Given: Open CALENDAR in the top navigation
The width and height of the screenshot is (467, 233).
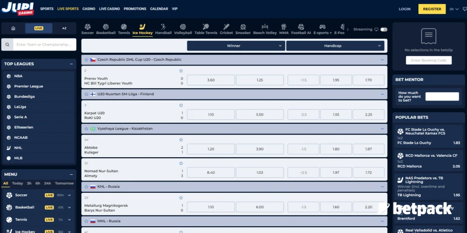Looking at the screenshot, I should (x=159, y=9).
